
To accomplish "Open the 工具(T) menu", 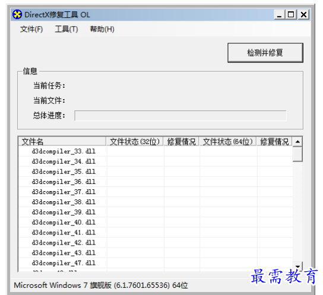I will (x=66, y=29).
